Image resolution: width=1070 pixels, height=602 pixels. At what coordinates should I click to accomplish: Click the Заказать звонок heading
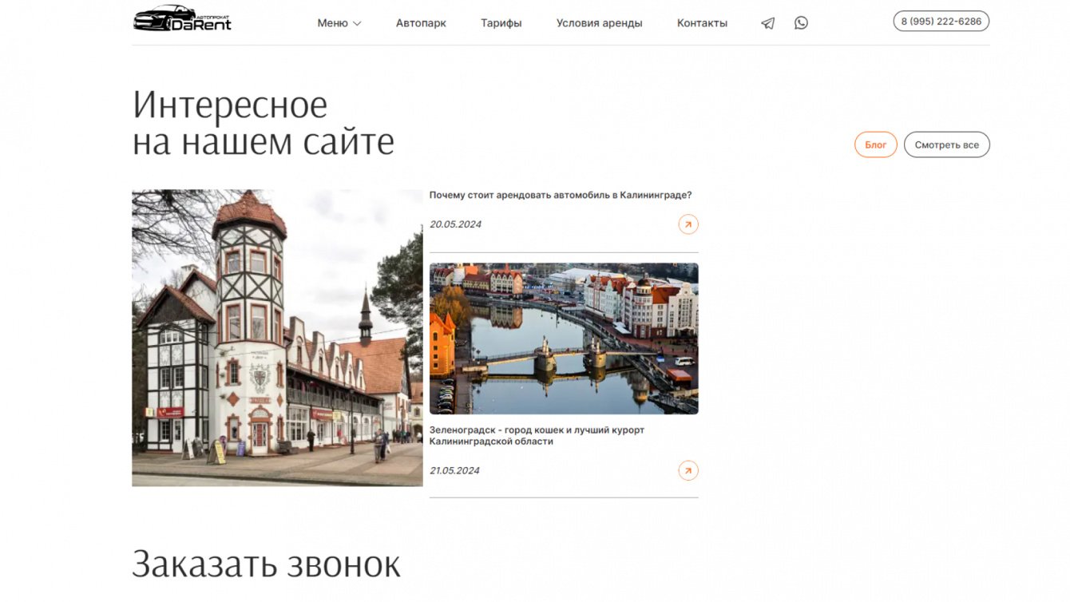click(x=266, y=564)
